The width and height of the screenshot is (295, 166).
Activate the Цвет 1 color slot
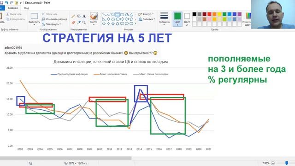pyautogui.click(x=177, y=19)
